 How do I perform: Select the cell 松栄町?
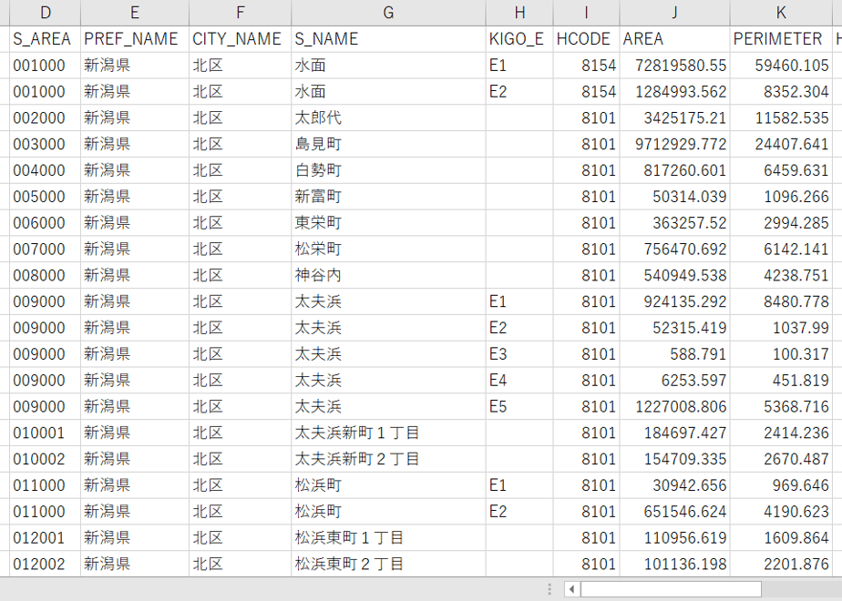(388, 250)
